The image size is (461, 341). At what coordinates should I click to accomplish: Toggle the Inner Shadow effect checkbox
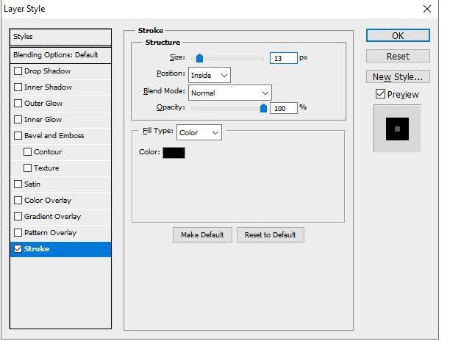(x=18, y=87)
